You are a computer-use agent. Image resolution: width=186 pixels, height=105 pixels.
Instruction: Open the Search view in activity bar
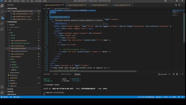click(2, 12)
